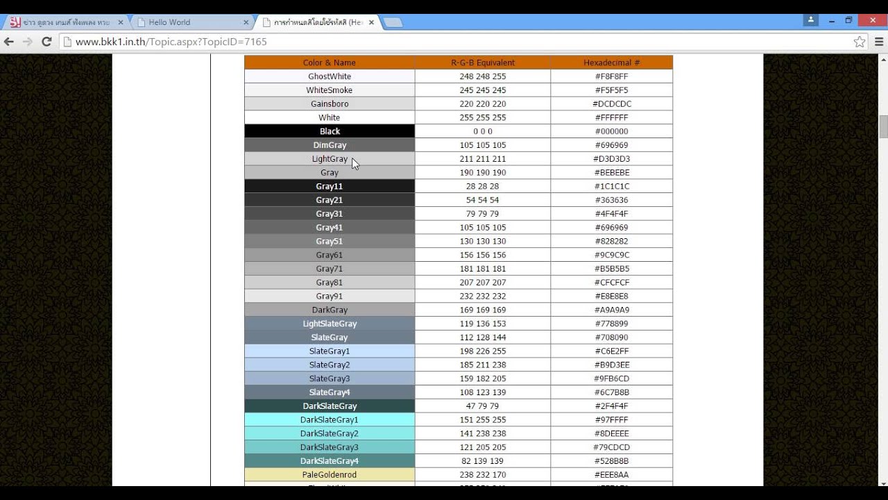Click the DarkGray name cell
The height and width of the screenshot is (500, 888).
[x=330, y=310]
